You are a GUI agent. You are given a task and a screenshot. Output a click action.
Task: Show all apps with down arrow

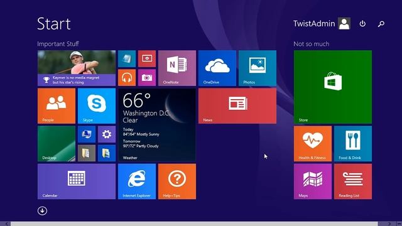coord(42,211)
